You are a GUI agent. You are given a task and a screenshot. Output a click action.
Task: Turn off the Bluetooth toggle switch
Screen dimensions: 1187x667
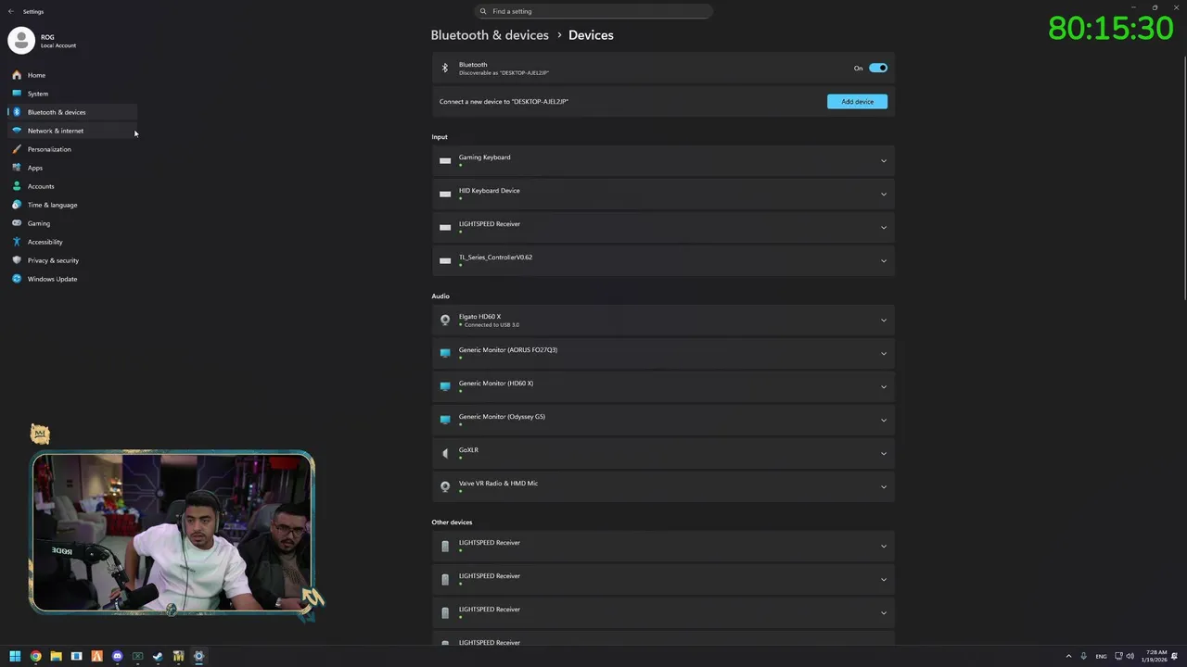(878, 68)
